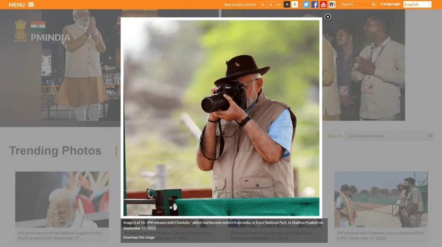Image resolution: width=442 pixels, height=247 pixels.
Task: Click Download this image link
Action: (139, 237)
